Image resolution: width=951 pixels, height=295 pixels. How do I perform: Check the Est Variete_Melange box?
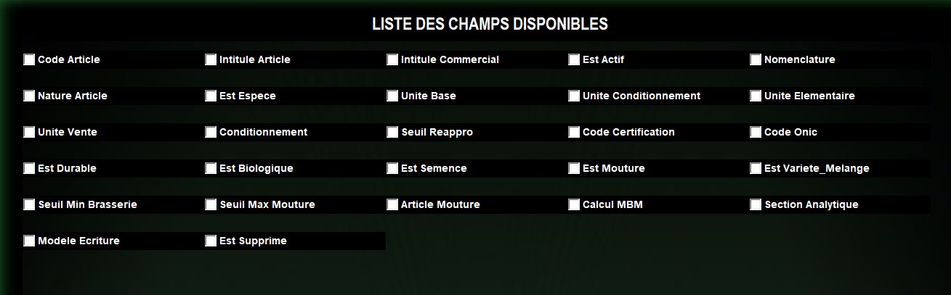tap(756, 168)
